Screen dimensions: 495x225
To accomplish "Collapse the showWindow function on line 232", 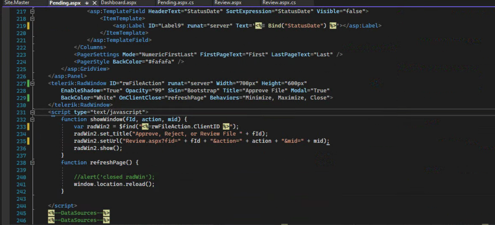I will 32,120.
